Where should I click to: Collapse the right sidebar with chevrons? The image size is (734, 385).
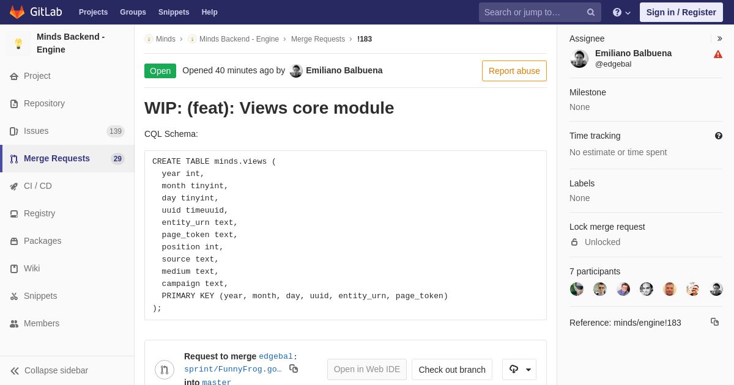pyautogui.click(x=719, y=38)
